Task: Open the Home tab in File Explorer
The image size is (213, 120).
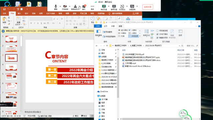Action: pyautogui.click(x=105, y=26)
